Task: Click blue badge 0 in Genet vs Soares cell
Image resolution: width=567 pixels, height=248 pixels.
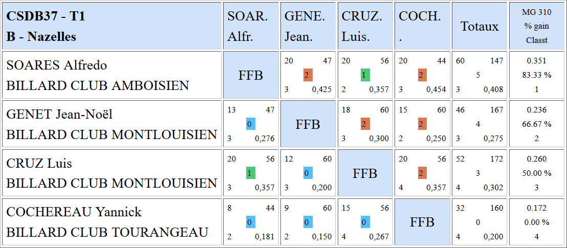Action: point(251,124)
